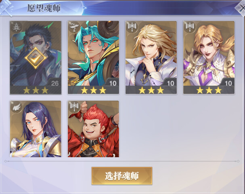Click the wing class icon on the teal-haired hero card

[x=74, y=27]
